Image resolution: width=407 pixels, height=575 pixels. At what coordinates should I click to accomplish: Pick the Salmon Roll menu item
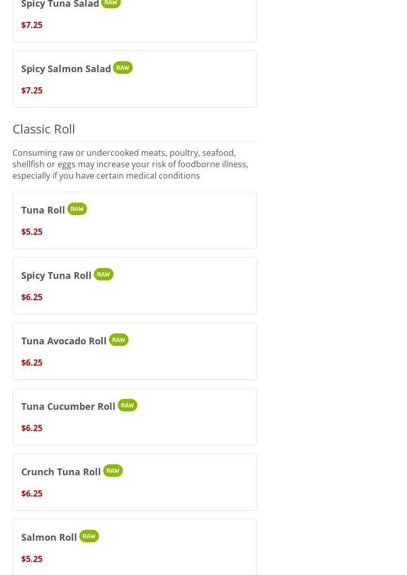(x=49, y=537)
